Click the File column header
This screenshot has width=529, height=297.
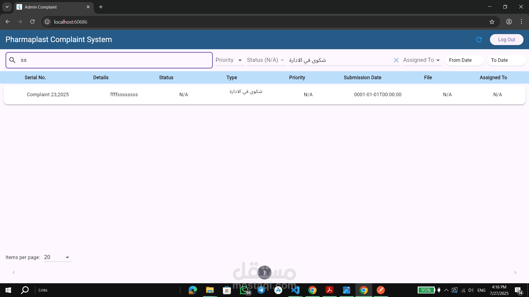(428, 78)
